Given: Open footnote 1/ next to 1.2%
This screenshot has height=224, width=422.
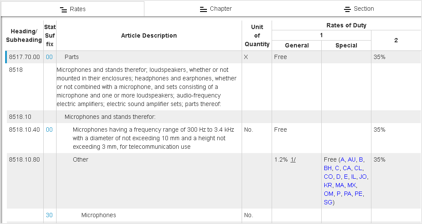Looking at the screenshot, I should tap(293, 159).
